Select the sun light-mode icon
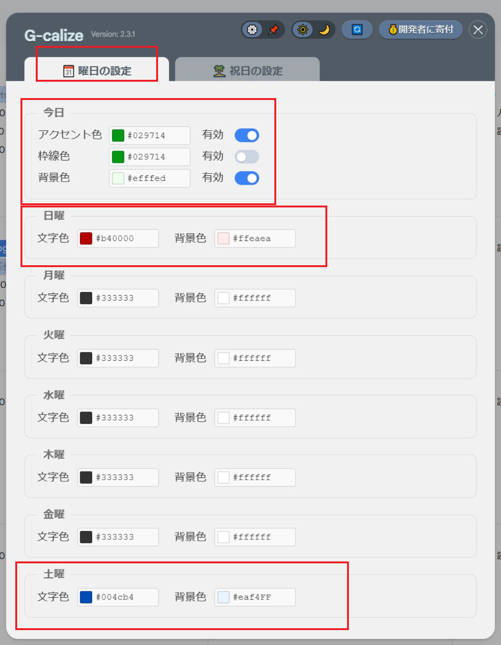501x645 pixels. 303,30
